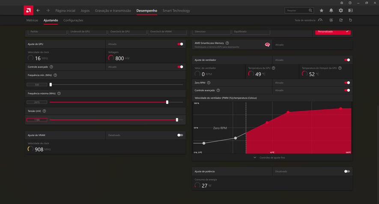Show help for Temperatura do Hotspot da GPU
Image resolution: width=379 pixels, height=204 pixels.
(340, 68)
